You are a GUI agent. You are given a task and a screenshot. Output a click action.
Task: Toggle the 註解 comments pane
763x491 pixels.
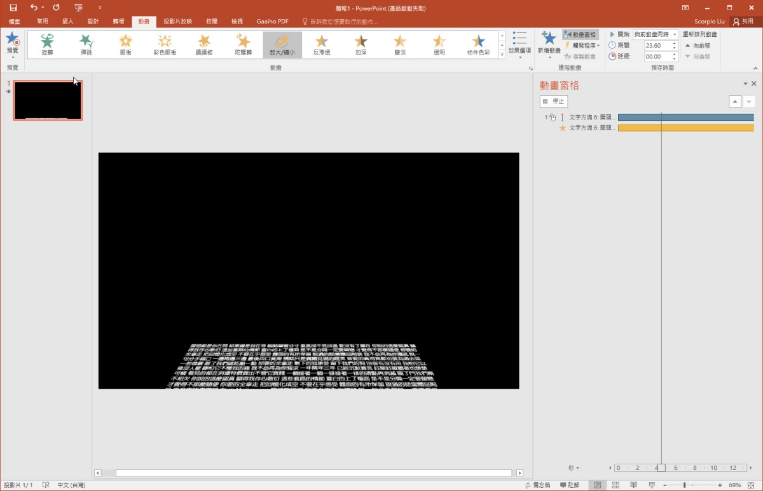pyautogui.click(x=570, y=485)
